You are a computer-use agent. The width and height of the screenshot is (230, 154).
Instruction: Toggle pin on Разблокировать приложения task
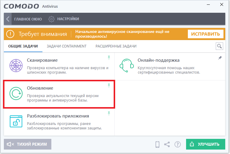click(109, 113)
